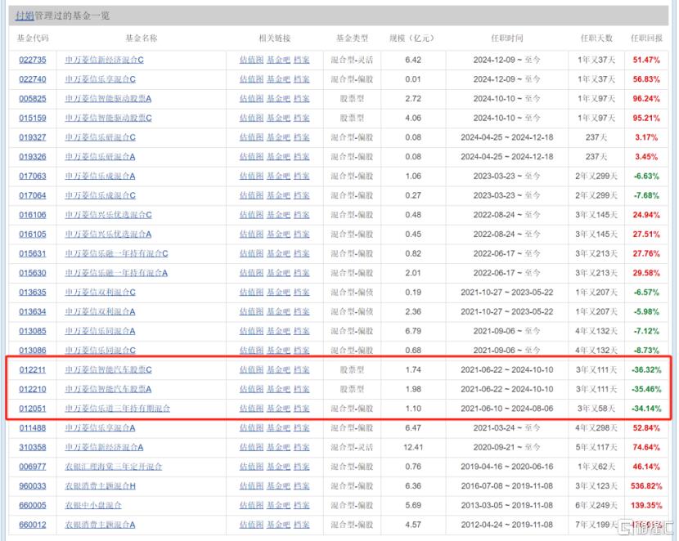Image resolution: width=679 pixels, height=541 pixels.
Task: Open fund code 022740
Action: [x=33, y=79]
